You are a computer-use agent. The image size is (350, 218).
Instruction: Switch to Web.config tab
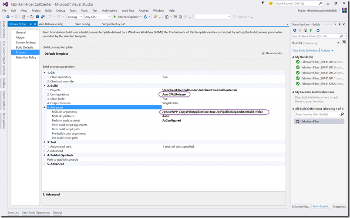click(x=83, y=24)
